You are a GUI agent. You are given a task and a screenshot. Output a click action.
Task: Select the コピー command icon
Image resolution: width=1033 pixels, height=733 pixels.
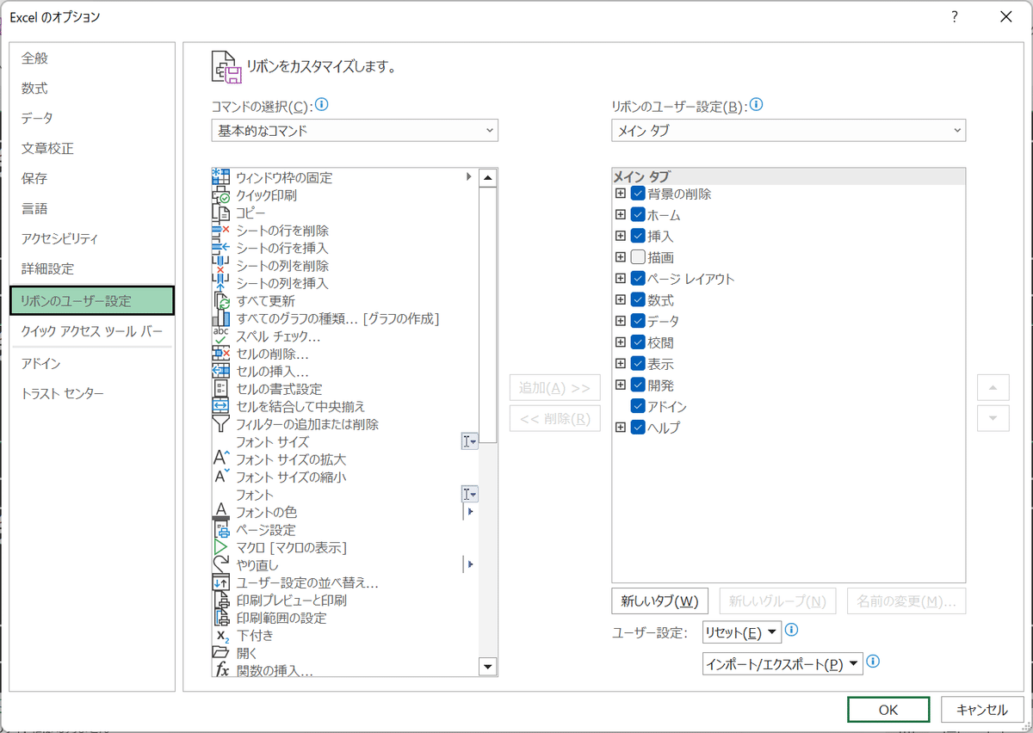(x=220, y=213)
